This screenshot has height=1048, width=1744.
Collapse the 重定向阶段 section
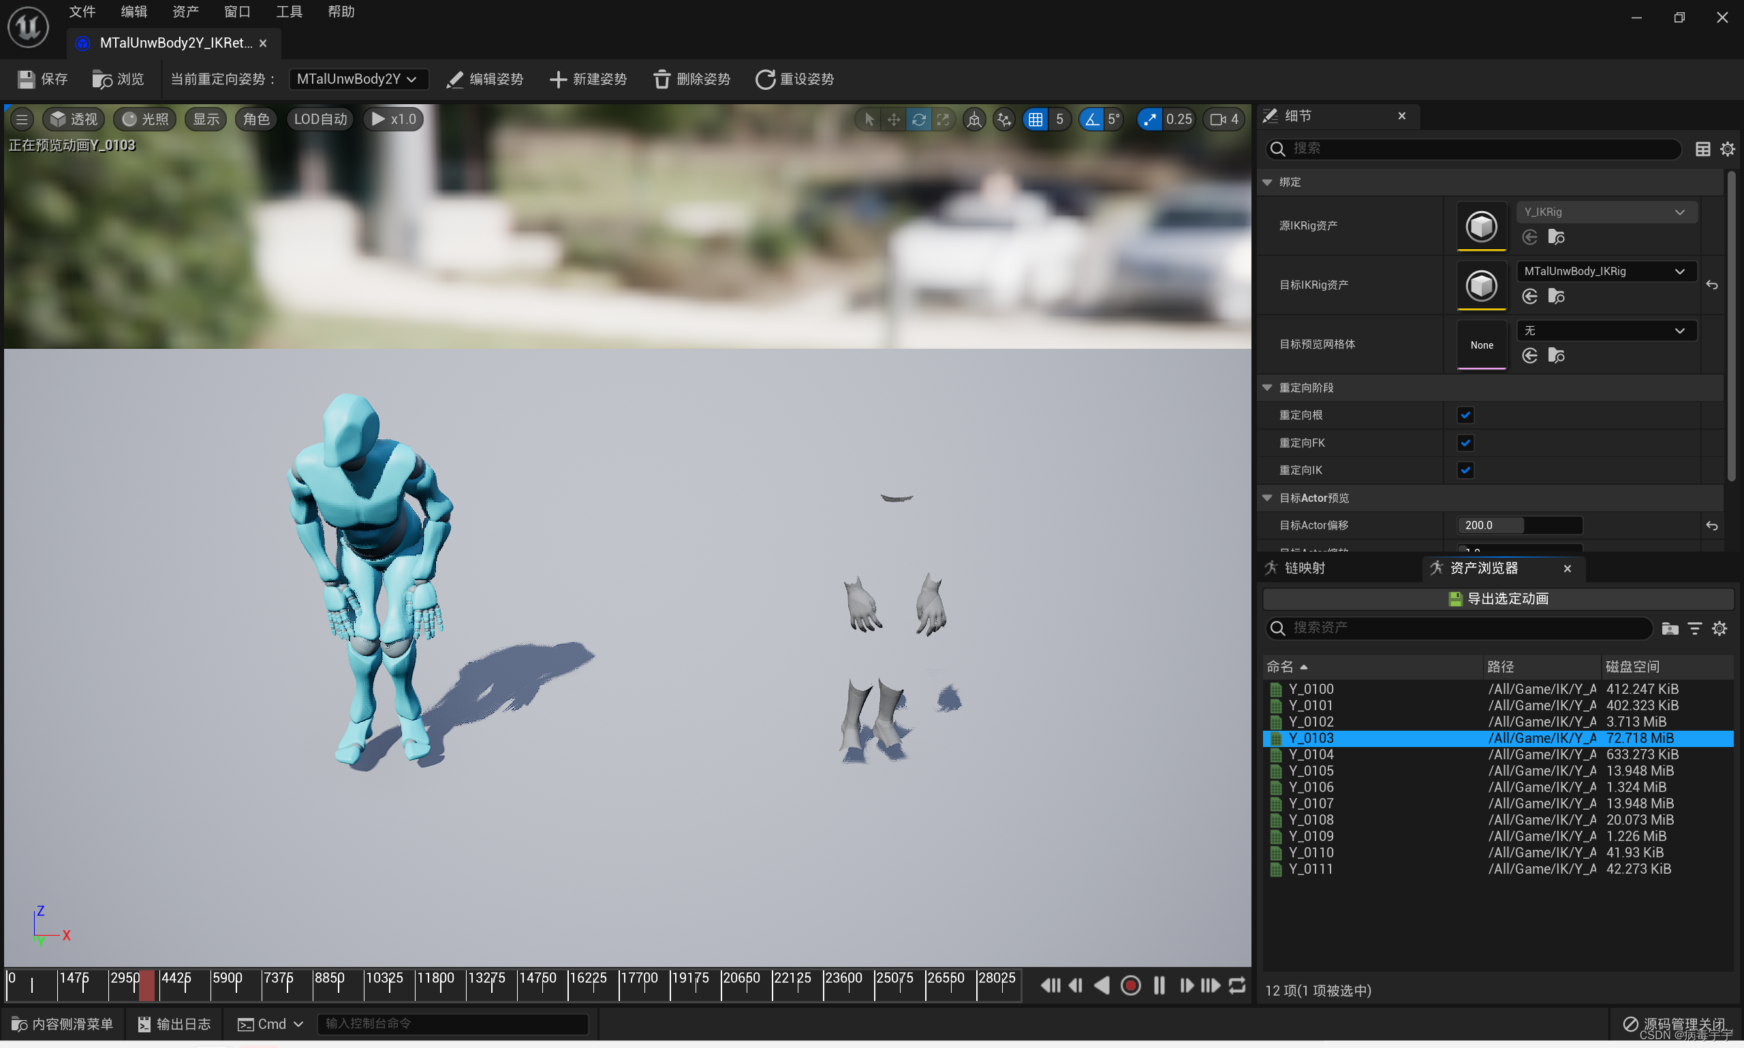pyautogui.click(x=1267, y=387)
